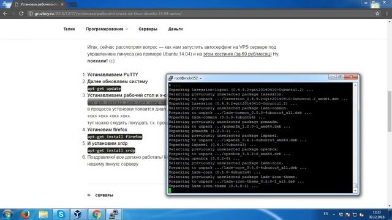Open Windows Explorer folder from the taskbar

[43, 215]
